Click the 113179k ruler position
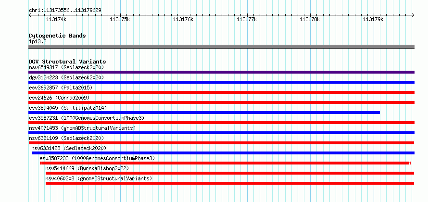The height and width of the screenshot is (202, 428). point(373,19)
